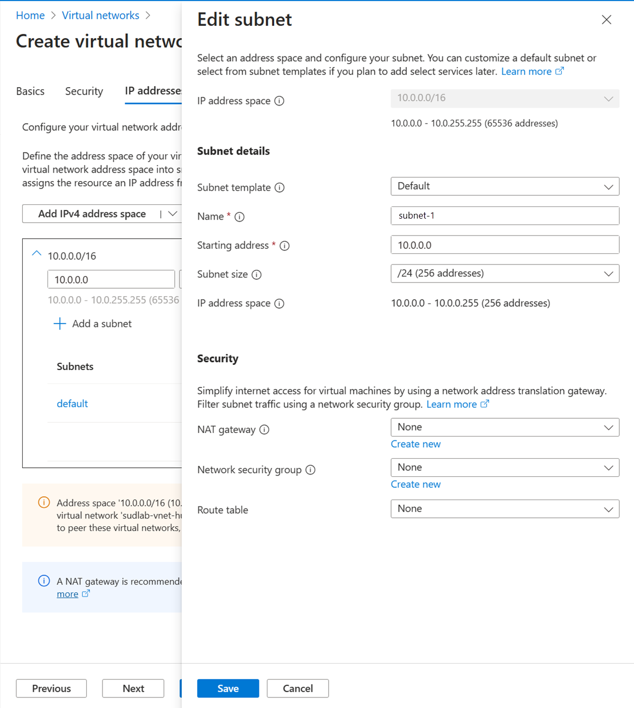Click info icon next to Subnet size
This screenshot has width=634, height=708.
(x=256, y=275)
